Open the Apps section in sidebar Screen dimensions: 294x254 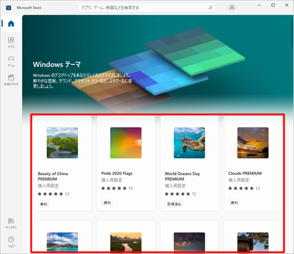(x=11, y=42)
